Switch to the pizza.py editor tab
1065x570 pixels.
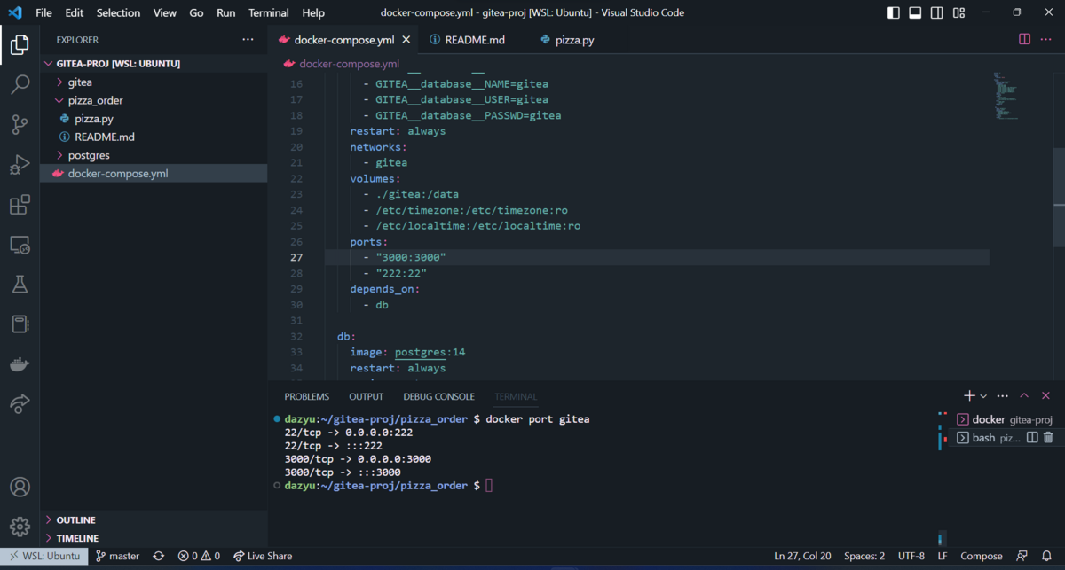[574, 40]
